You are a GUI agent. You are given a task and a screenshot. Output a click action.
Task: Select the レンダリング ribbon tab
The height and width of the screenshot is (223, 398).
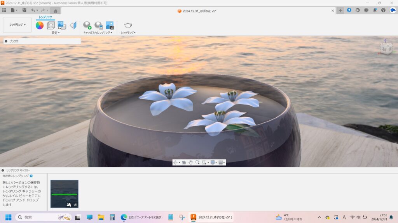[x=45, y=17]
